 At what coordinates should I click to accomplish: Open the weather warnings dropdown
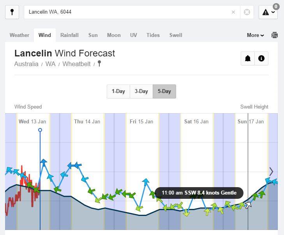coord(268,12)
